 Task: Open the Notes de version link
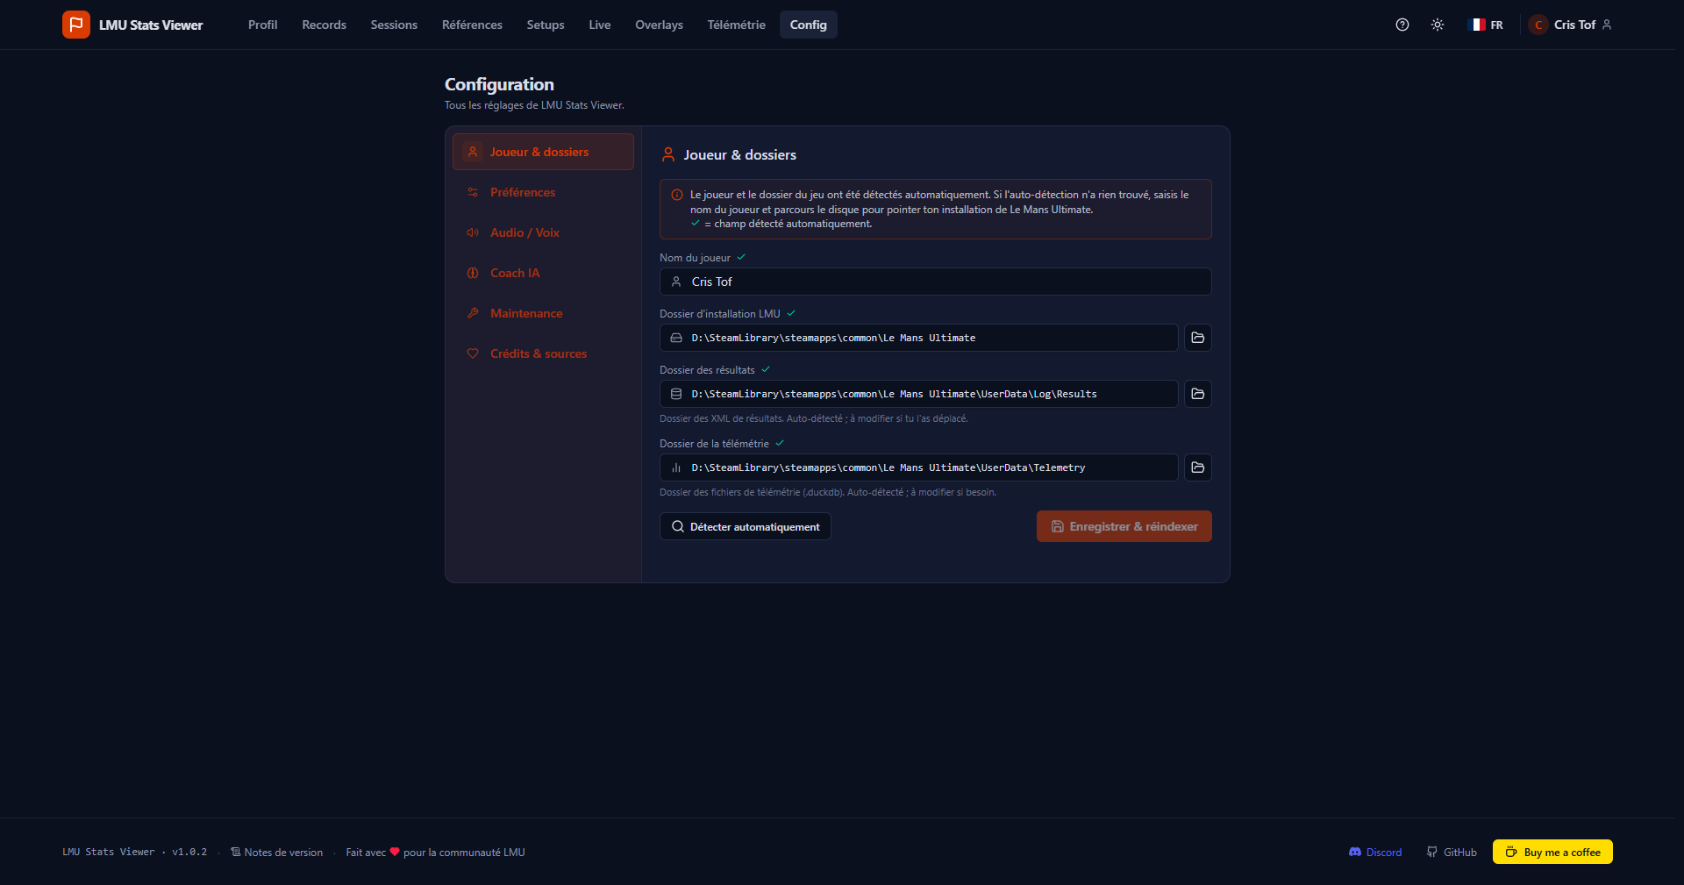click(x=276, y=853)
